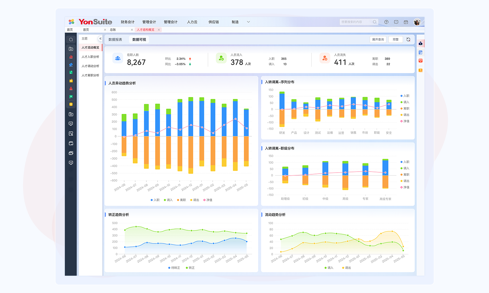Open the help question-mark icon in header
The height and width of the screenshot is (293, 489).
pyautogui.click(x=386, y=22)
